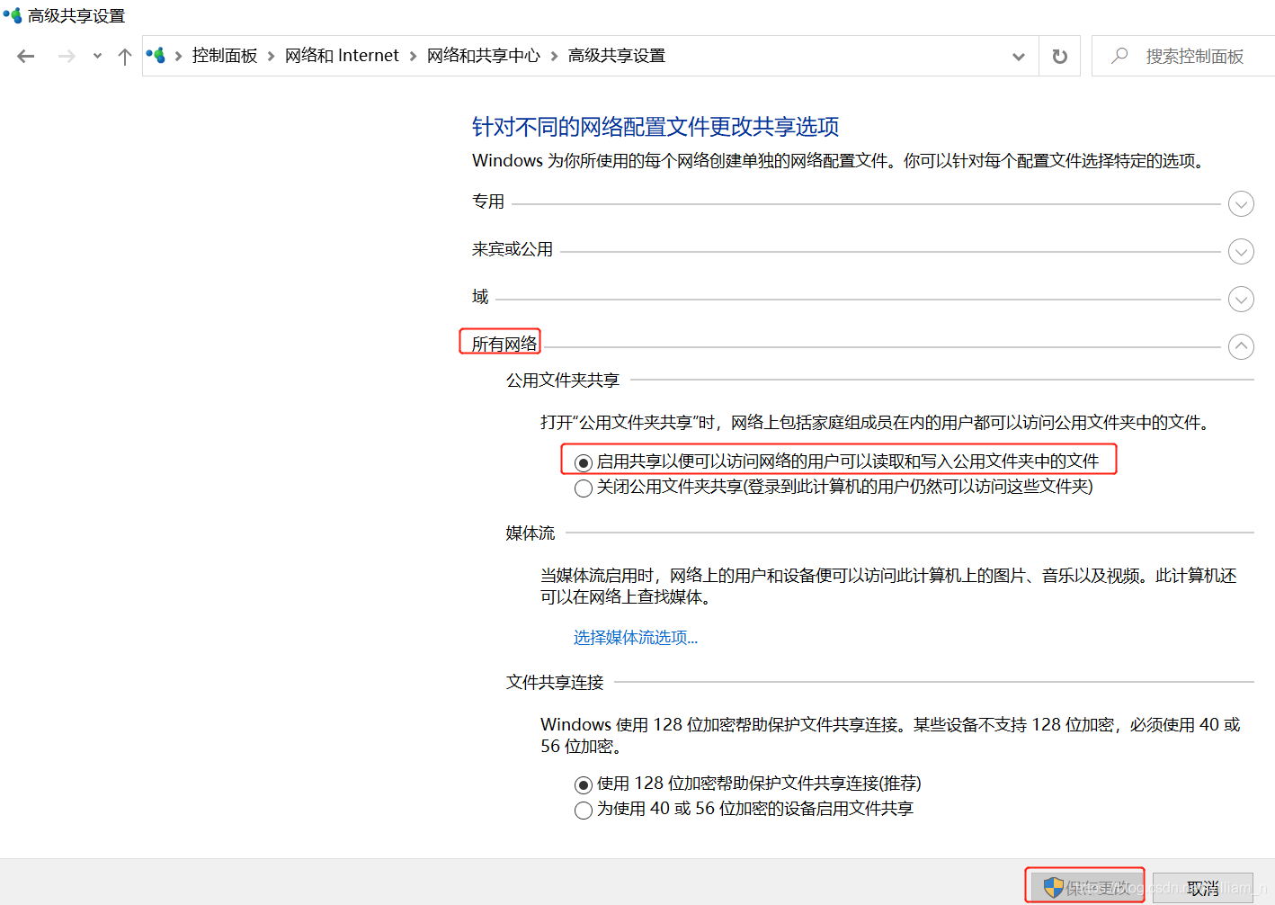Click the 专用 profile label
This screenshot has height=905, width=1275.
pyautogui.click(x=488, y=202)
